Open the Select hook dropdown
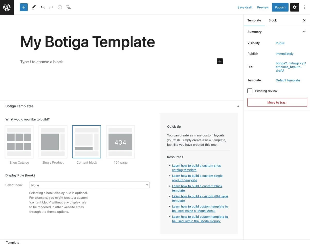Image resolution: width=310 pixels, height=245 pixels. [x=89, y=185]
